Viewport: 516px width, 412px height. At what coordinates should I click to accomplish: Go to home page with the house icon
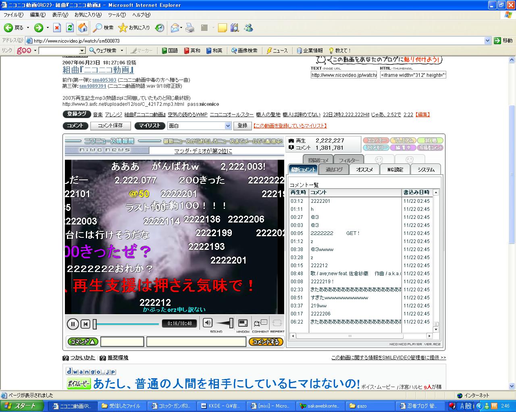[83, 28]
